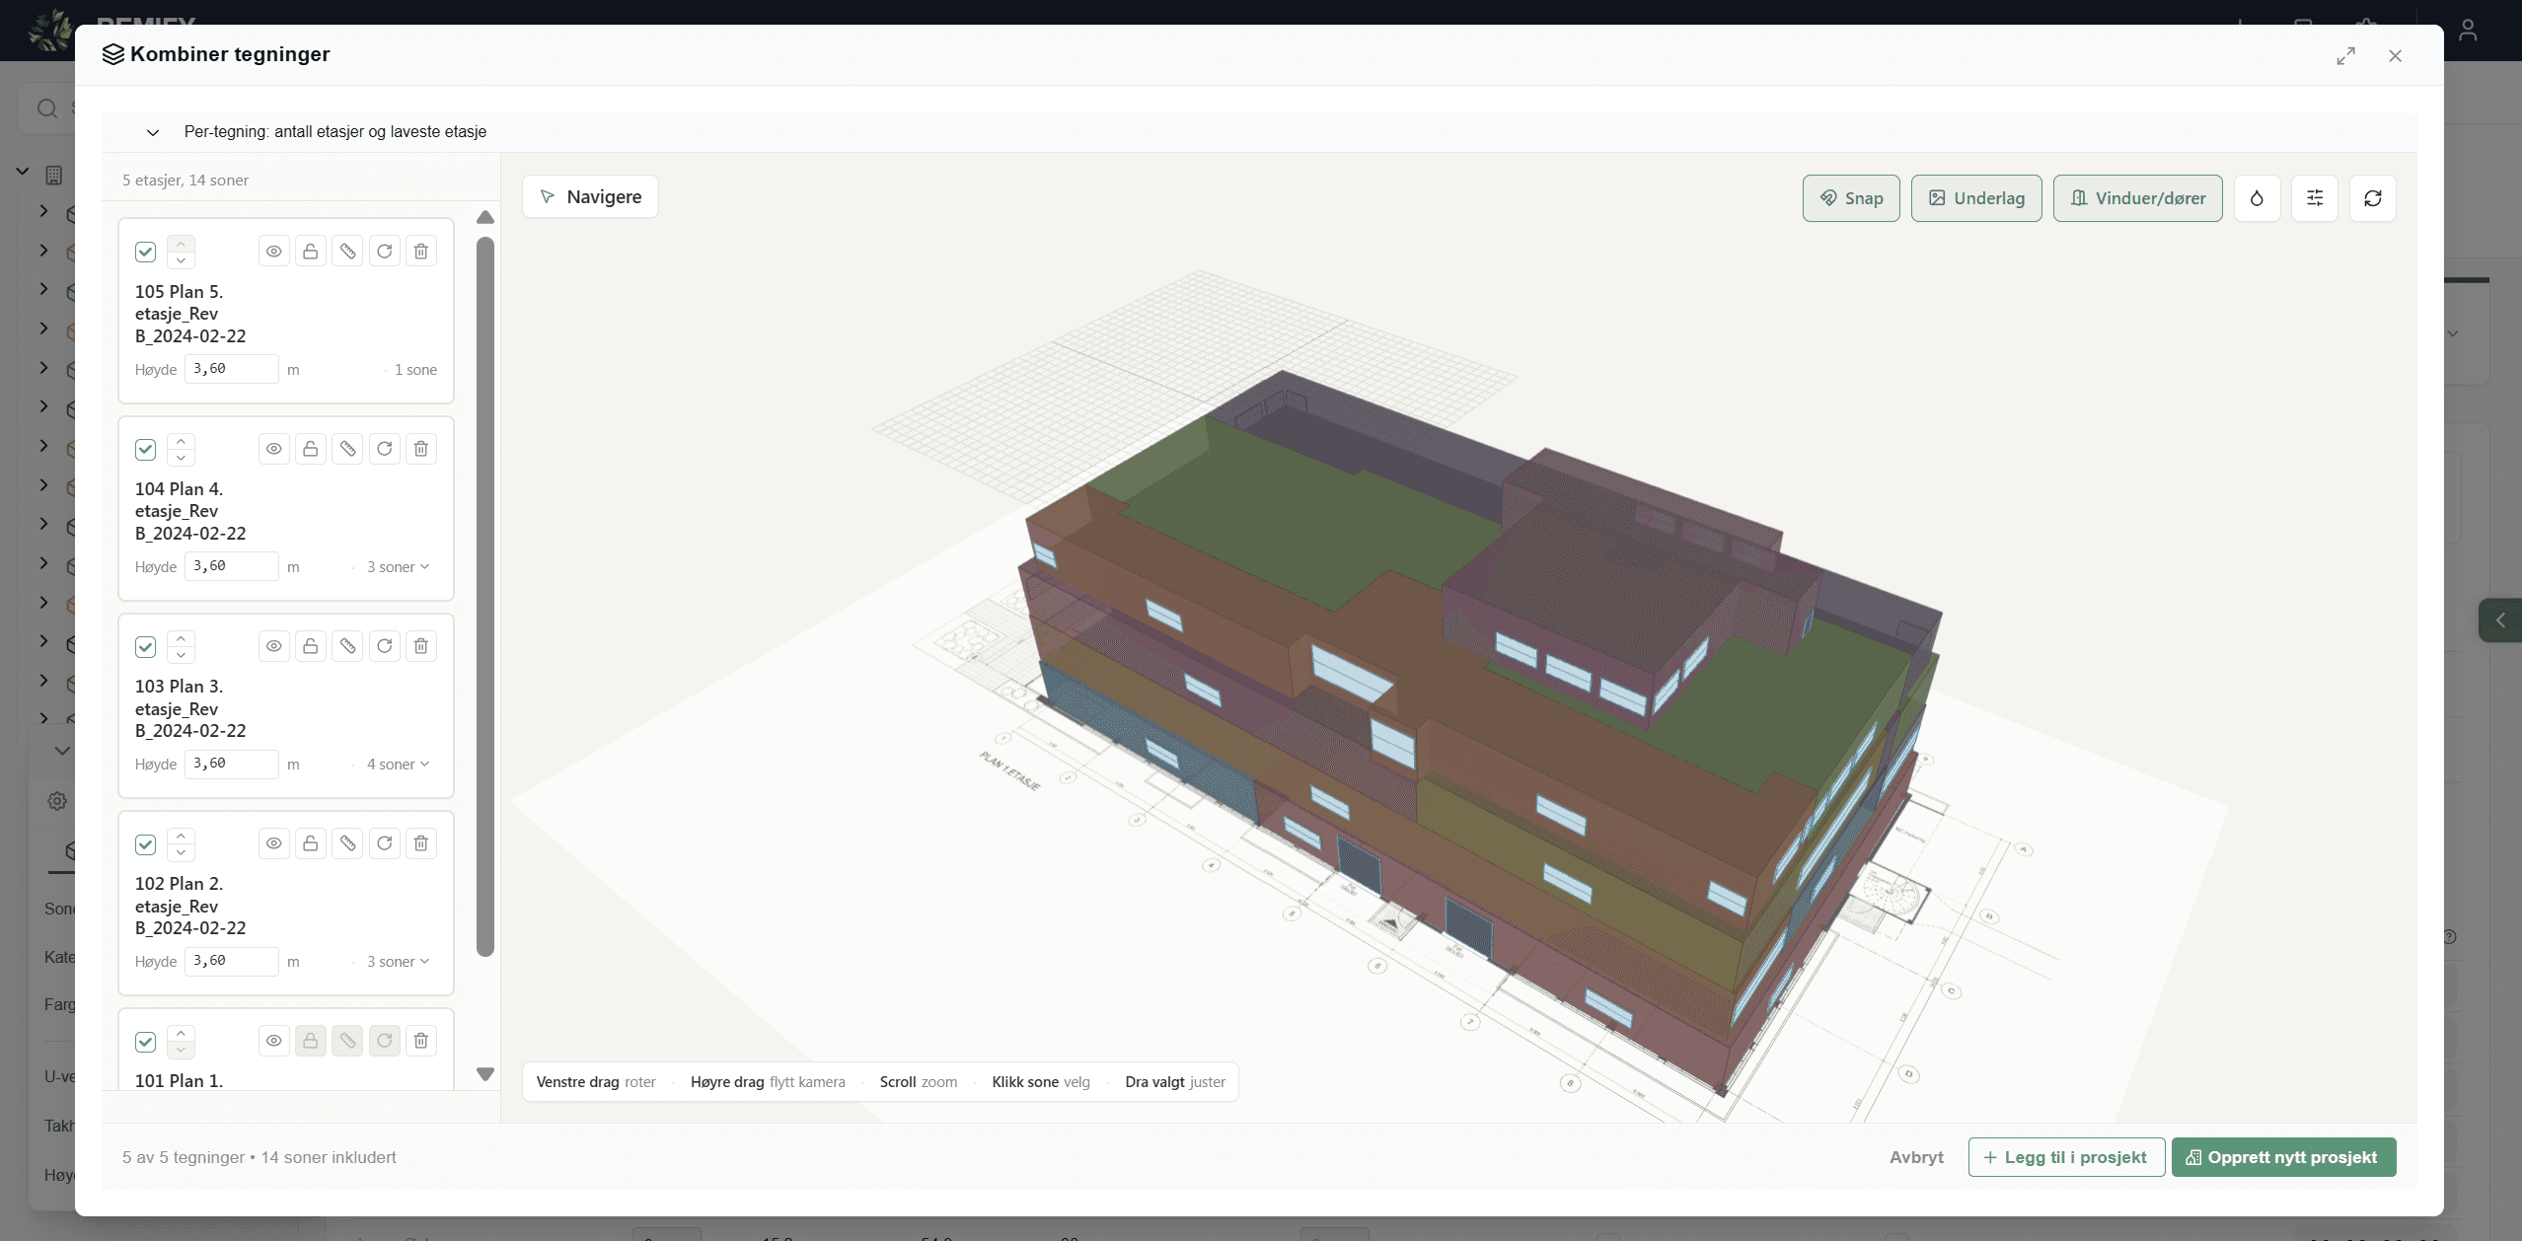The width and height of the screenshot is (2522, 1241).
Task: Click scroll down arrow in drawings list
Action: pos(485,1073)
